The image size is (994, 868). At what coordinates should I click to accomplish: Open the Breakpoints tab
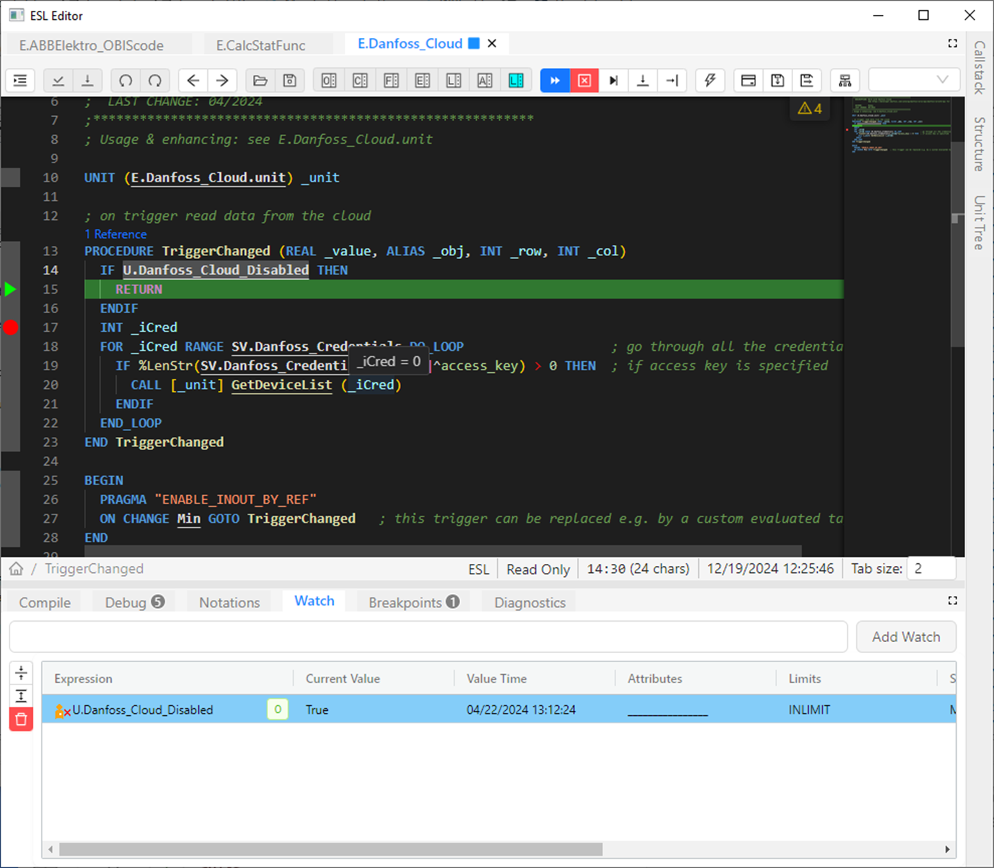(414, 602)
